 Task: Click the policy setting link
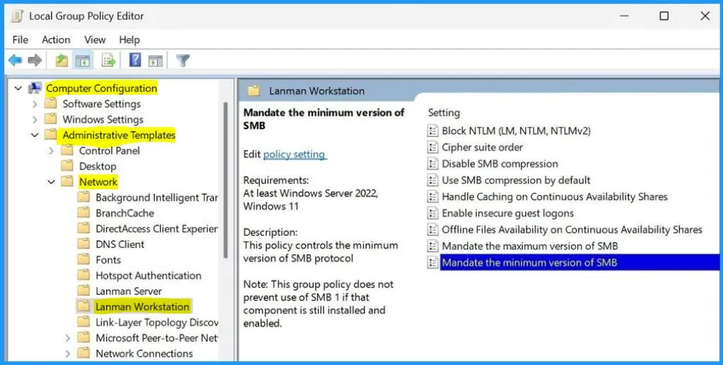(294, 155)
